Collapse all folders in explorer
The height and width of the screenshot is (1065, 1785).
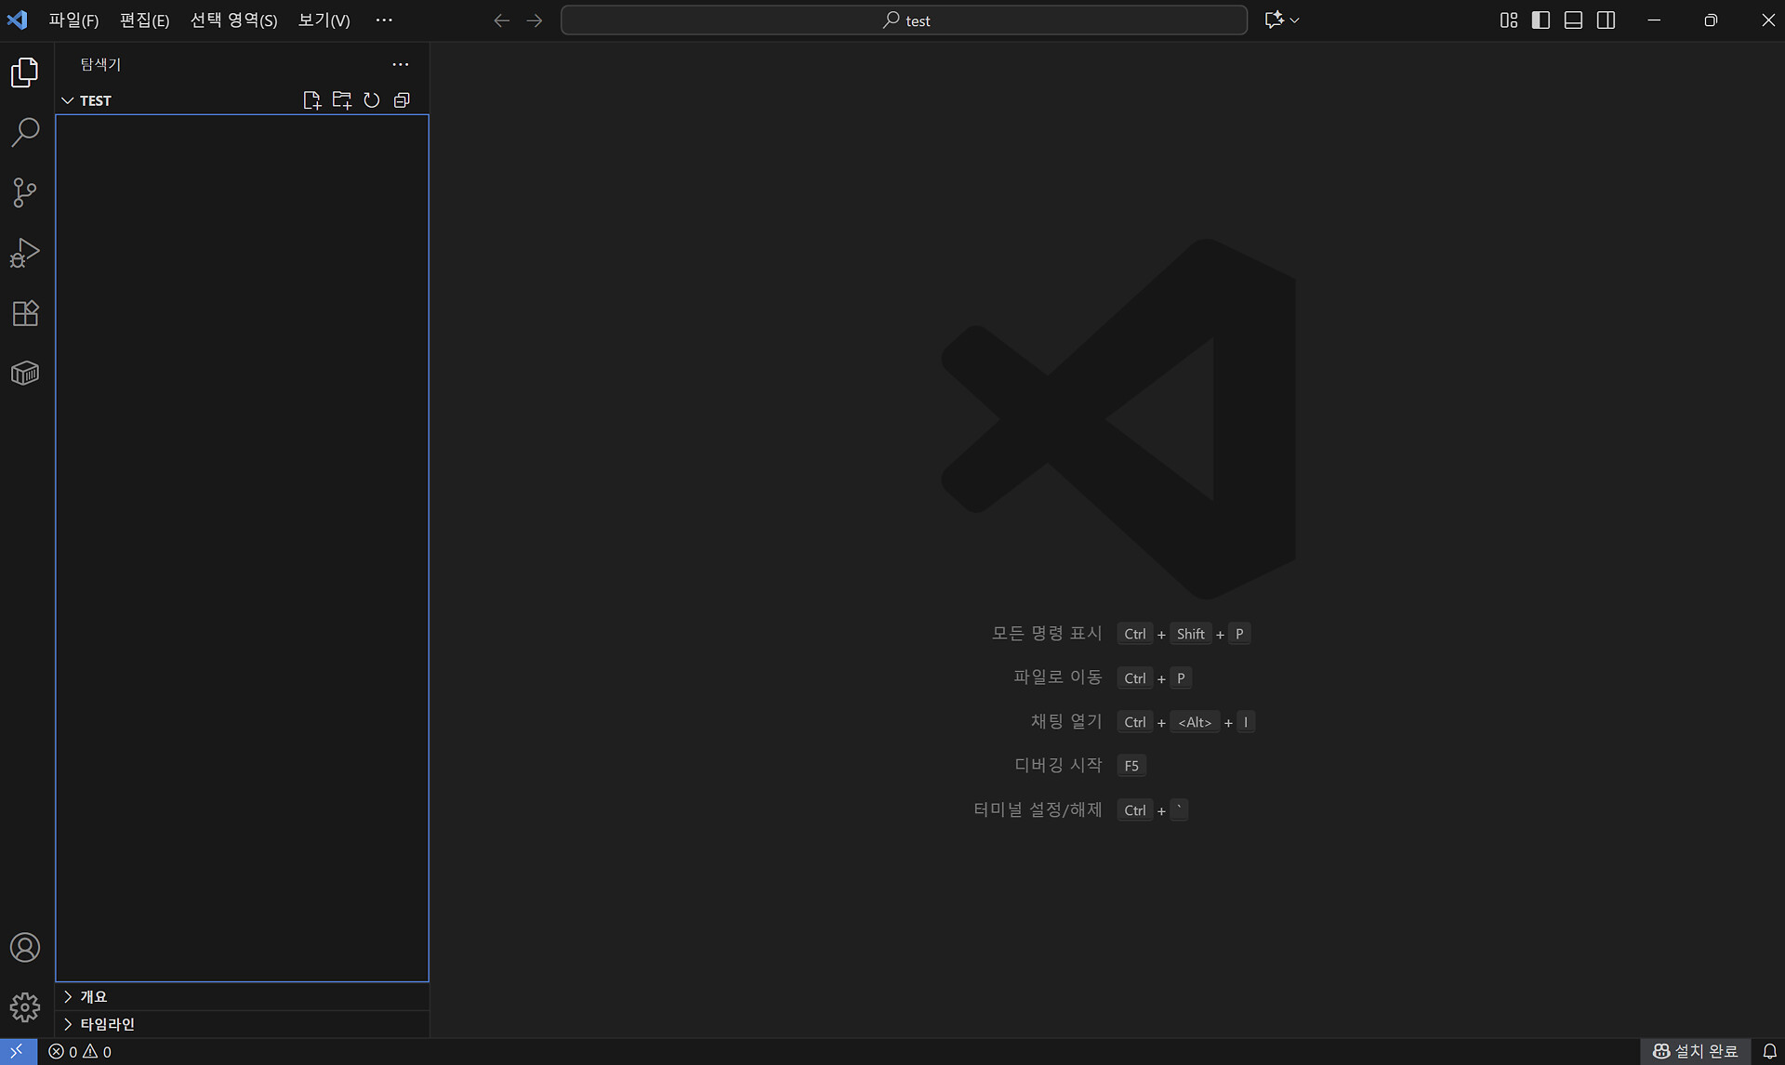[402, 100]
